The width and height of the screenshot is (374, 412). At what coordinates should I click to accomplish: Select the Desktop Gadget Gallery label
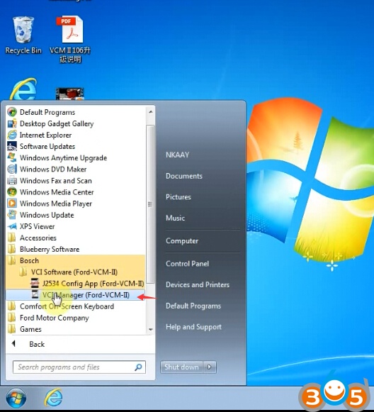click(x=57, y=124)
